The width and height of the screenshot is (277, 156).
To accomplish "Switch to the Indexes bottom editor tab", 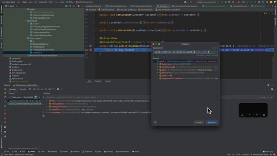I will (x=108, y=81).
